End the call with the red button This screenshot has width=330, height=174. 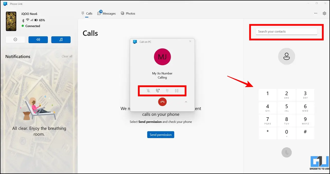[x=162, y=102]
